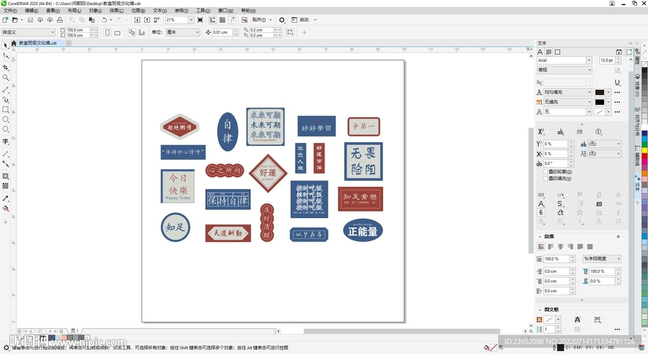The width and height of the screenshot is (648, 354).
Task: Create a new document
Action: [5, 20]
